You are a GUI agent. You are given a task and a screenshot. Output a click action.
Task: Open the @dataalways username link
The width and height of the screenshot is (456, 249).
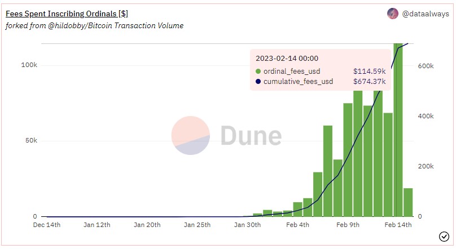point(426,14)
